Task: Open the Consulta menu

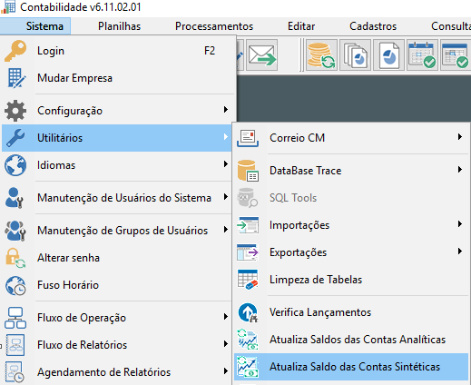Action: pyautogui.click(x=451, y=26)
